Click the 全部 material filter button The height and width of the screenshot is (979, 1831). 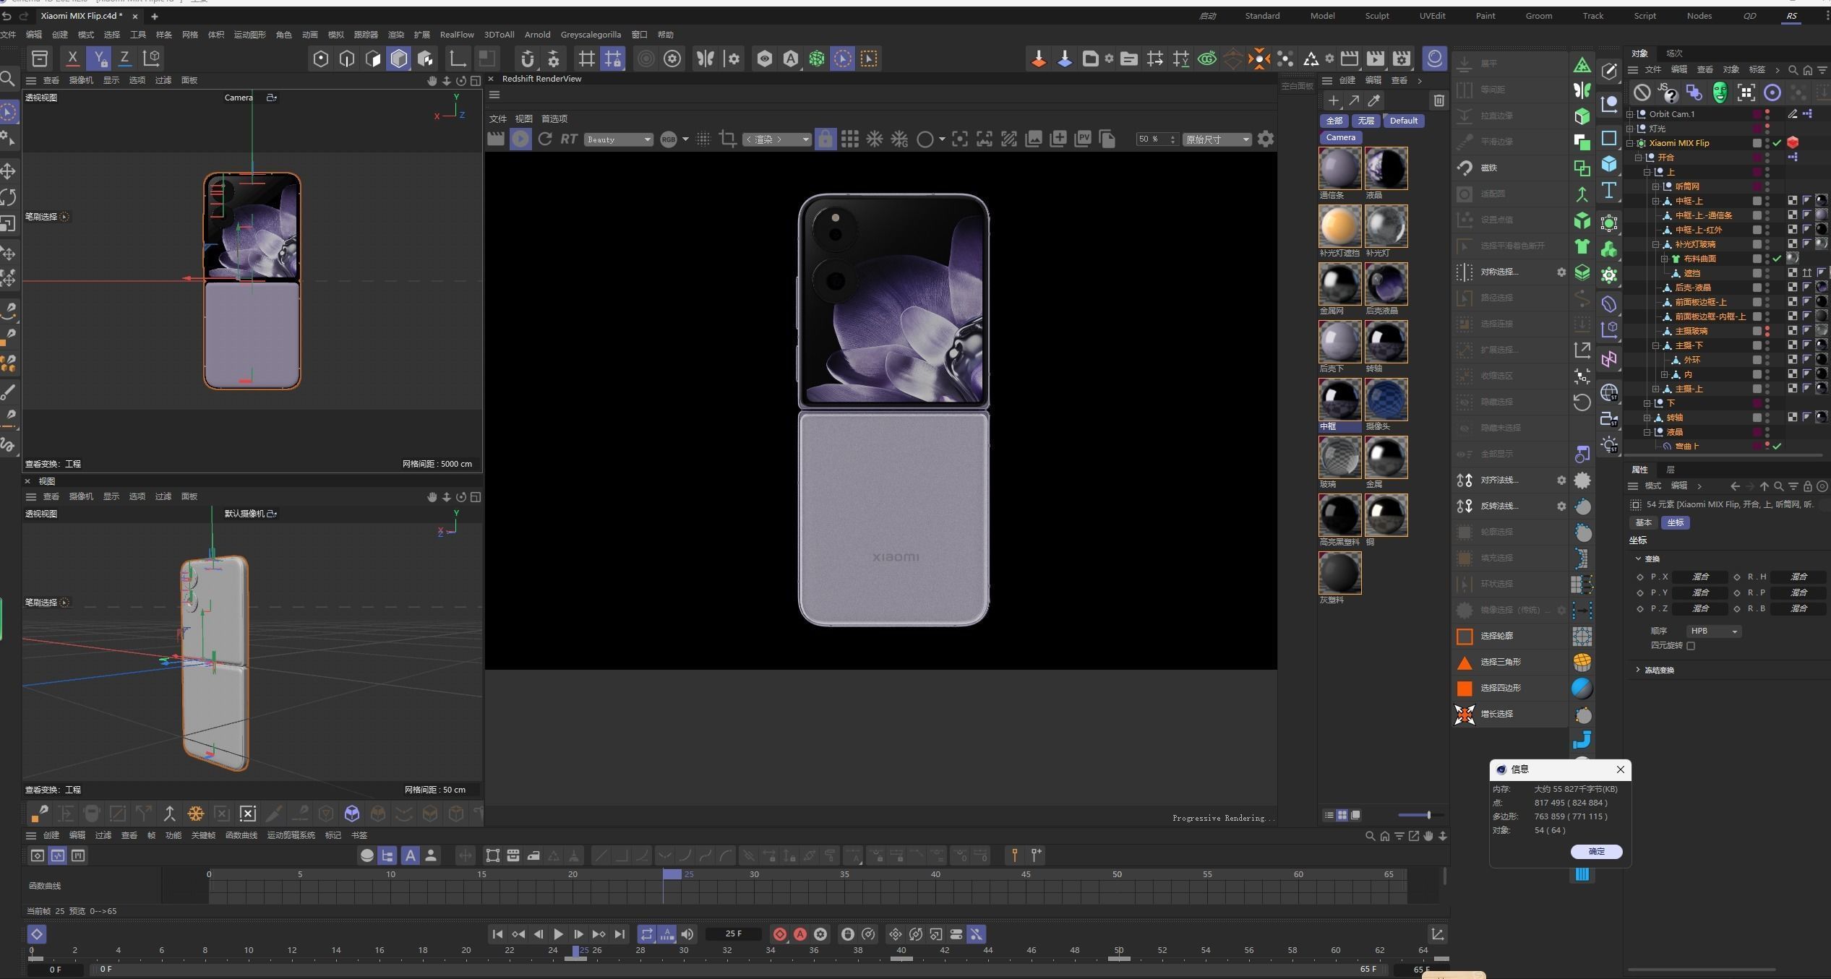point(1334,121)
